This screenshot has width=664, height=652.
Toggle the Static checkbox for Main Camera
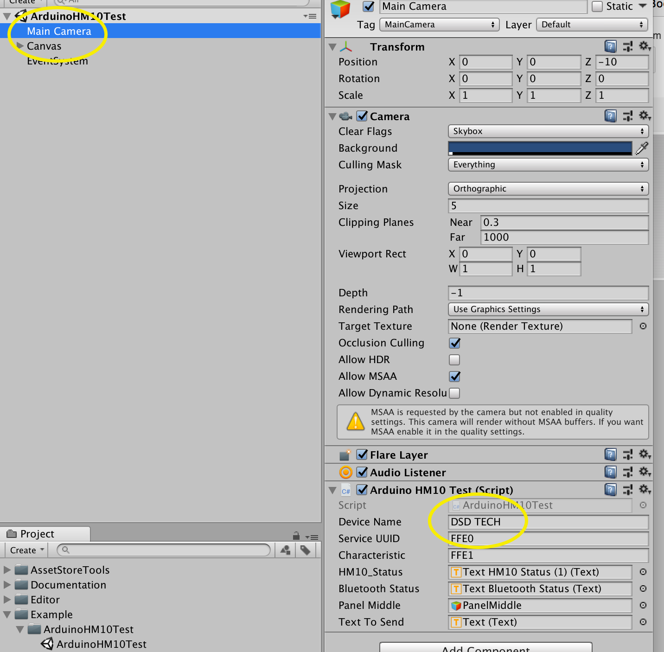click(x=598, y=6)
